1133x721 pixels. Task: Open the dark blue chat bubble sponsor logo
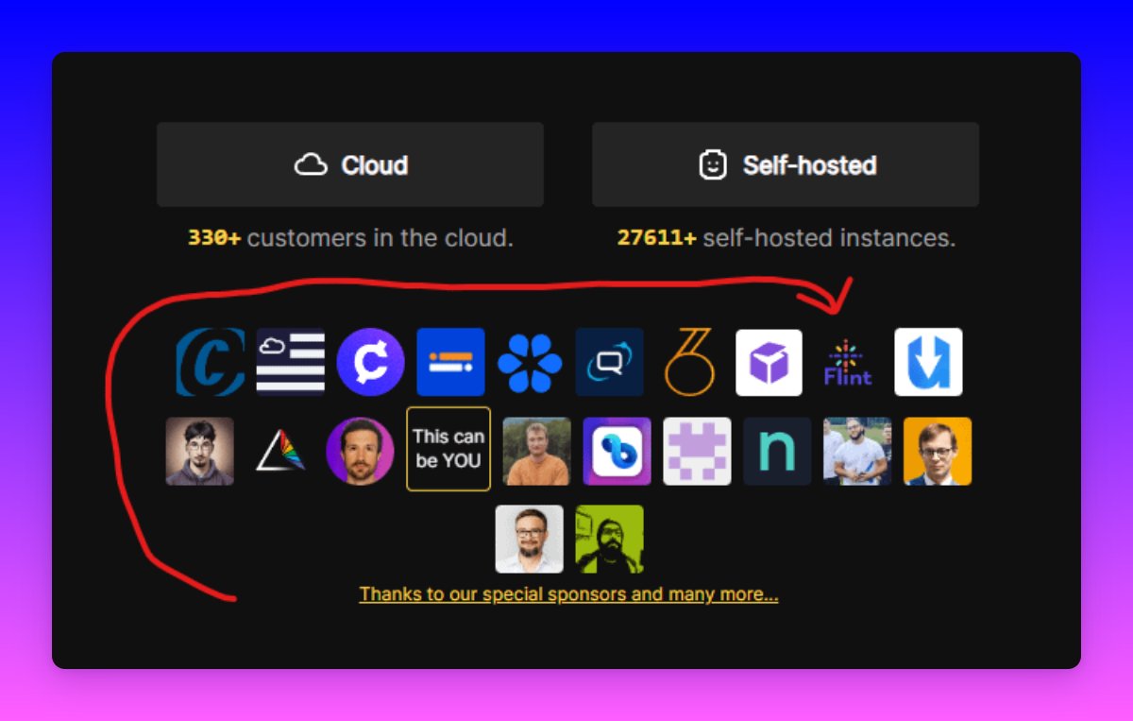610,362
